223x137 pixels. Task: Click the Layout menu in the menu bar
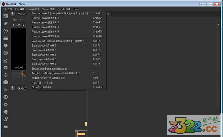pos(33,9)
